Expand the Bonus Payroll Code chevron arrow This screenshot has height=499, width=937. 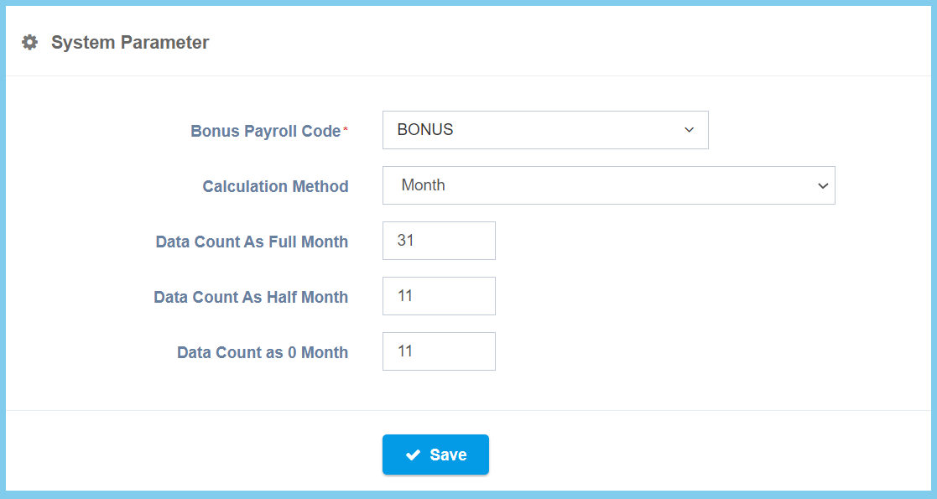click(x=689, y=130)
